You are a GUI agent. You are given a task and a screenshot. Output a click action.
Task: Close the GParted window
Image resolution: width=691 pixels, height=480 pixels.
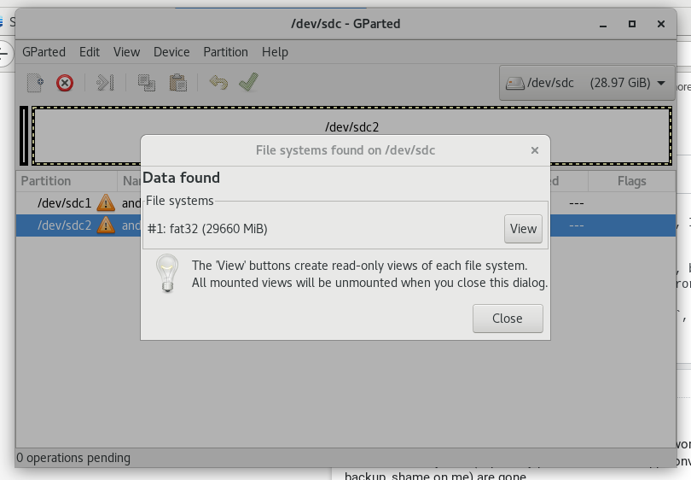click(x=661, y=24)
